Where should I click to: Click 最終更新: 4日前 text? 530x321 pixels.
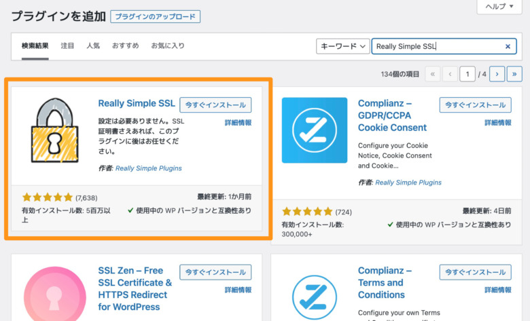pyautogui.click(x=487, y=211)
